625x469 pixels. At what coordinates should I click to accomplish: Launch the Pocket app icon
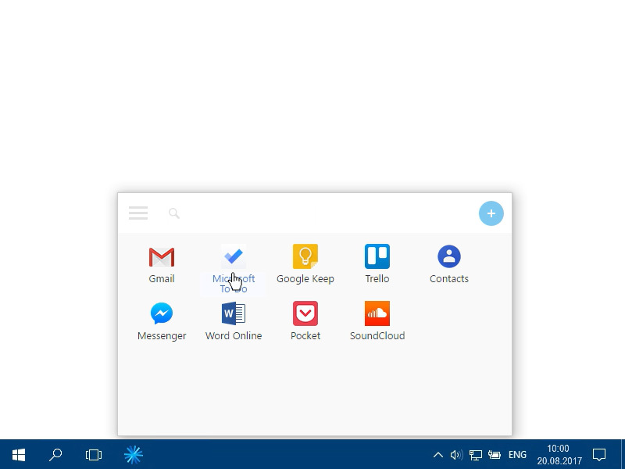pyautogui.click(x=305, y=313)
